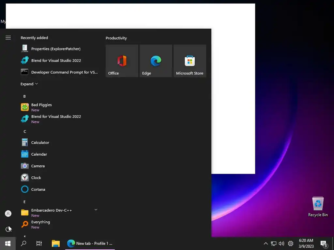Open the network status tray icon
The width and height of the screenshot is (334, 250).
click(x=274, y=243)
